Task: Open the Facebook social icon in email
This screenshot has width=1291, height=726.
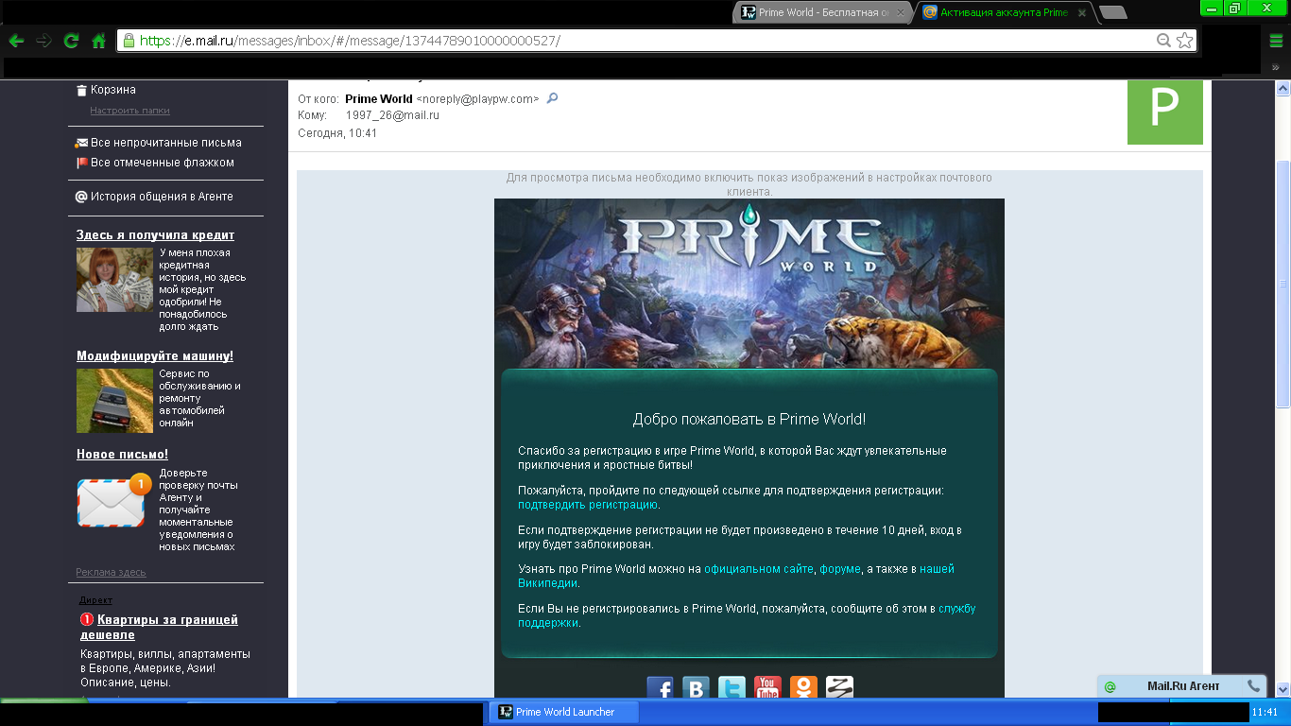Action: point(660,688)
